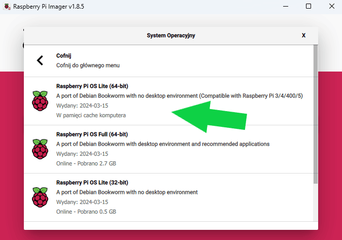Click 'W pamięci cache komputera' status text
Viewport: 342px width, 240px height.
click(91, 115)
